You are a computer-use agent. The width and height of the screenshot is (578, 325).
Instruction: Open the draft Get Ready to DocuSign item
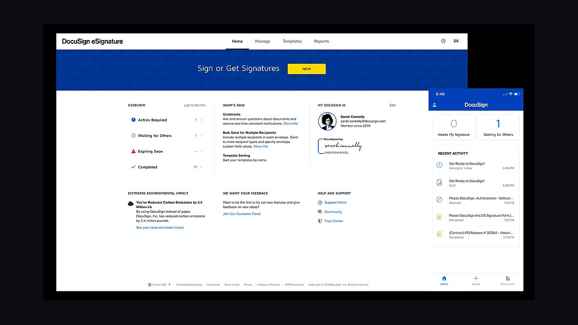476,183
